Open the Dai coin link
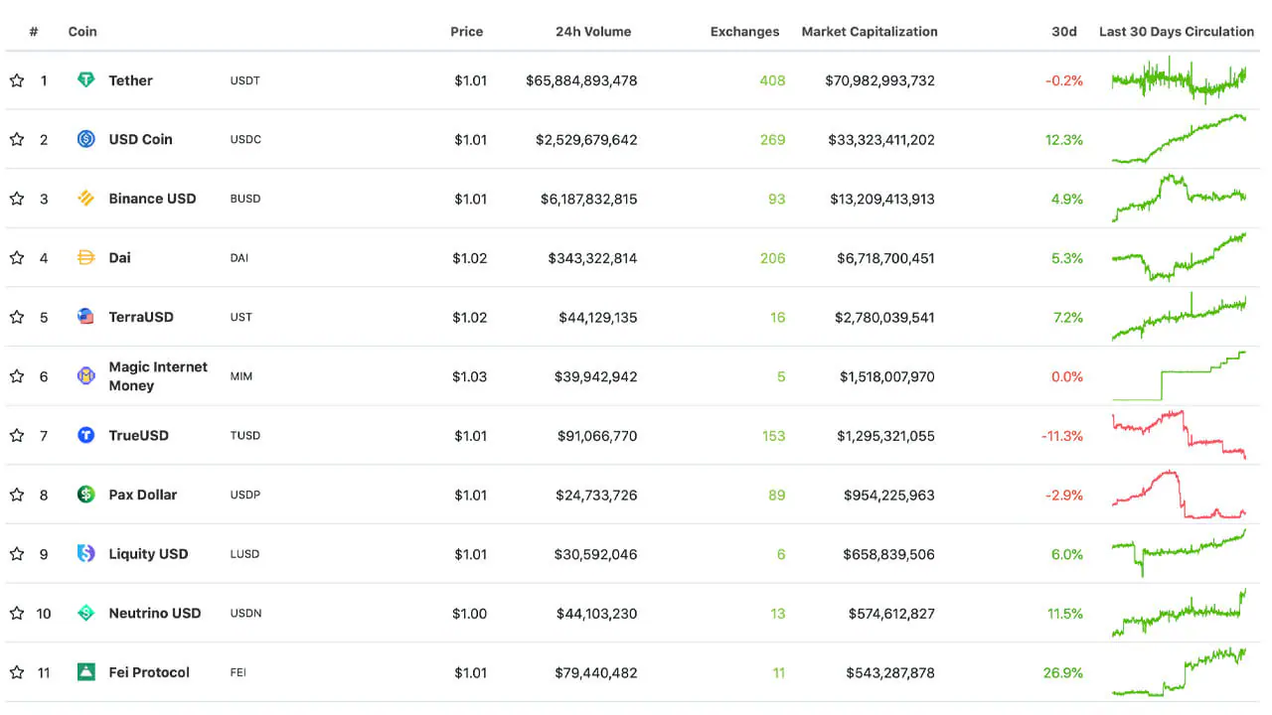The width and height of the screenshot is (1272, 715). pos(119,257)
